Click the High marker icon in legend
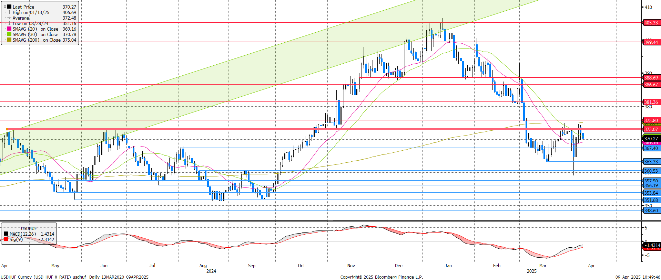 [x=9, y=12]
